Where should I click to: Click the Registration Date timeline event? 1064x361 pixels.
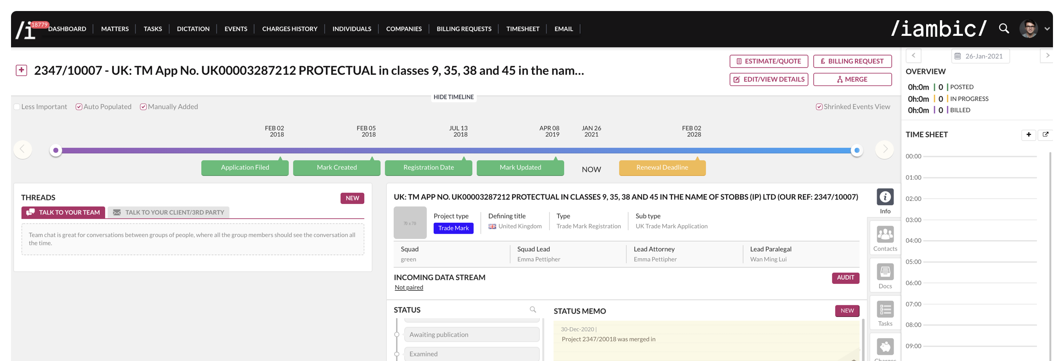pos(429,168)
